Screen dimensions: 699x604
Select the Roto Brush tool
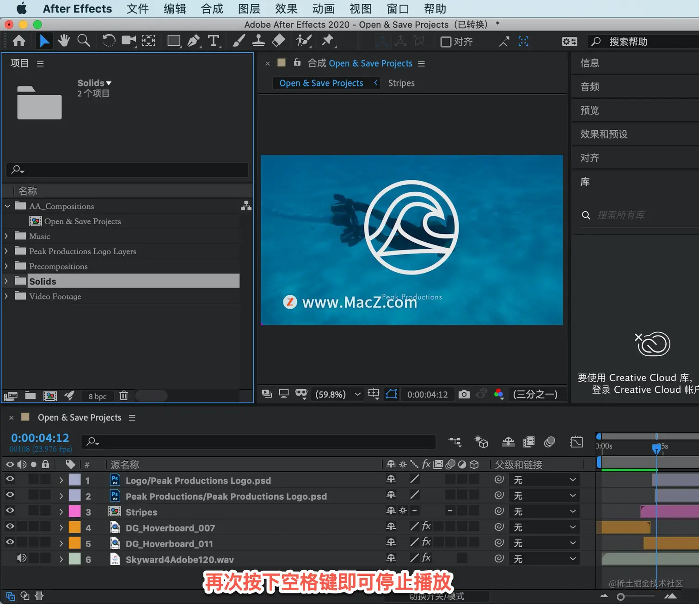coord(303,41)
